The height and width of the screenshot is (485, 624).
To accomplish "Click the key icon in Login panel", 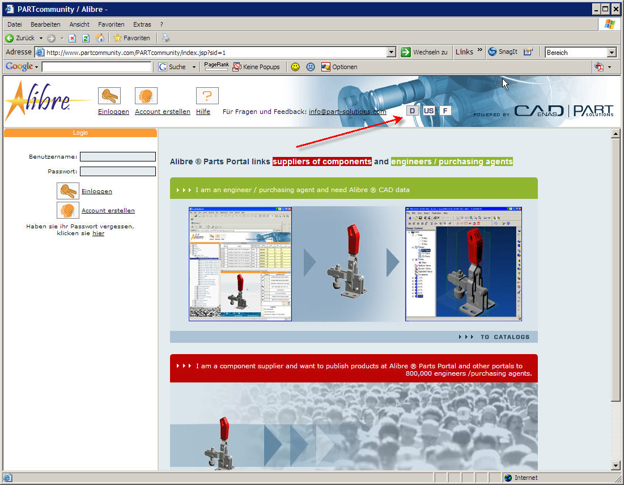I will click(67, 191).
